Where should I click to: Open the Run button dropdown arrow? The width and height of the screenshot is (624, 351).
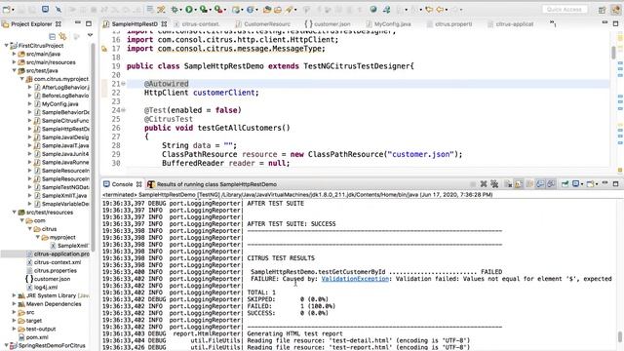195,10
